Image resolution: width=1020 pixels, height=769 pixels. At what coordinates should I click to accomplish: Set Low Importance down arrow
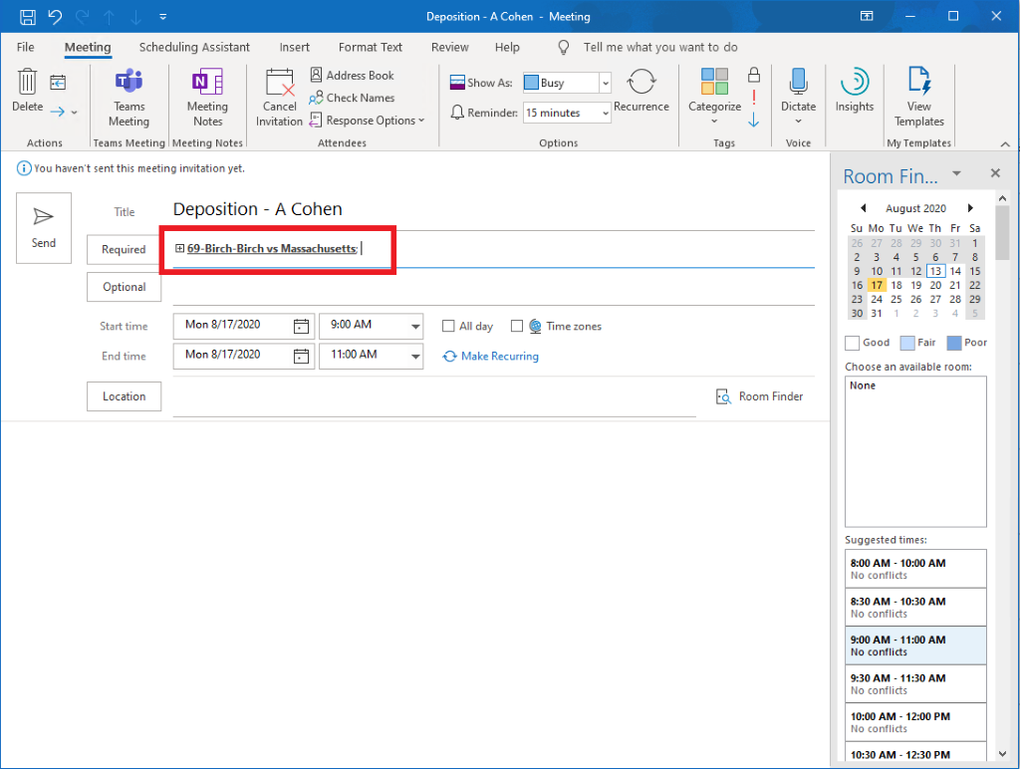point(754,121)
